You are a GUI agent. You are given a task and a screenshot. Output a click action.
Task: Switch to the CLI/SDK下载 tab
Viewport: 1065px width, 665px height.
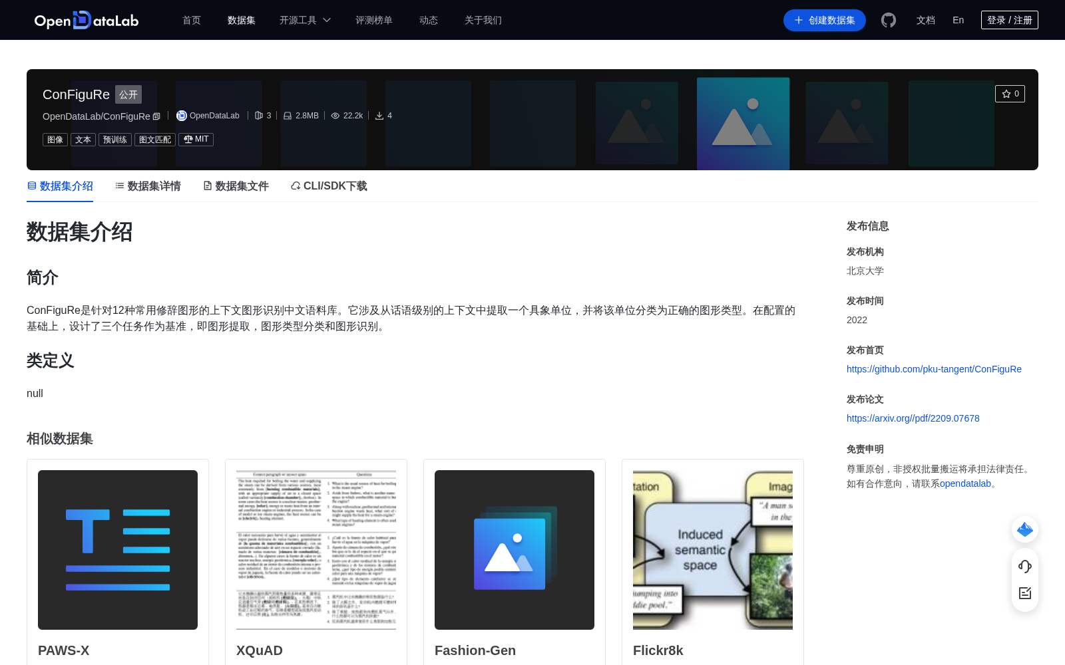point(329,186)
